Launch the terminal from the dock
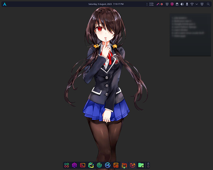Image resolution: width=213 pixels, height=170 pixels. tap(83, 165)
